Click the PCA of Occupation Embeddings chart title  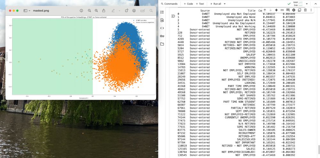(x=84, y=17)
